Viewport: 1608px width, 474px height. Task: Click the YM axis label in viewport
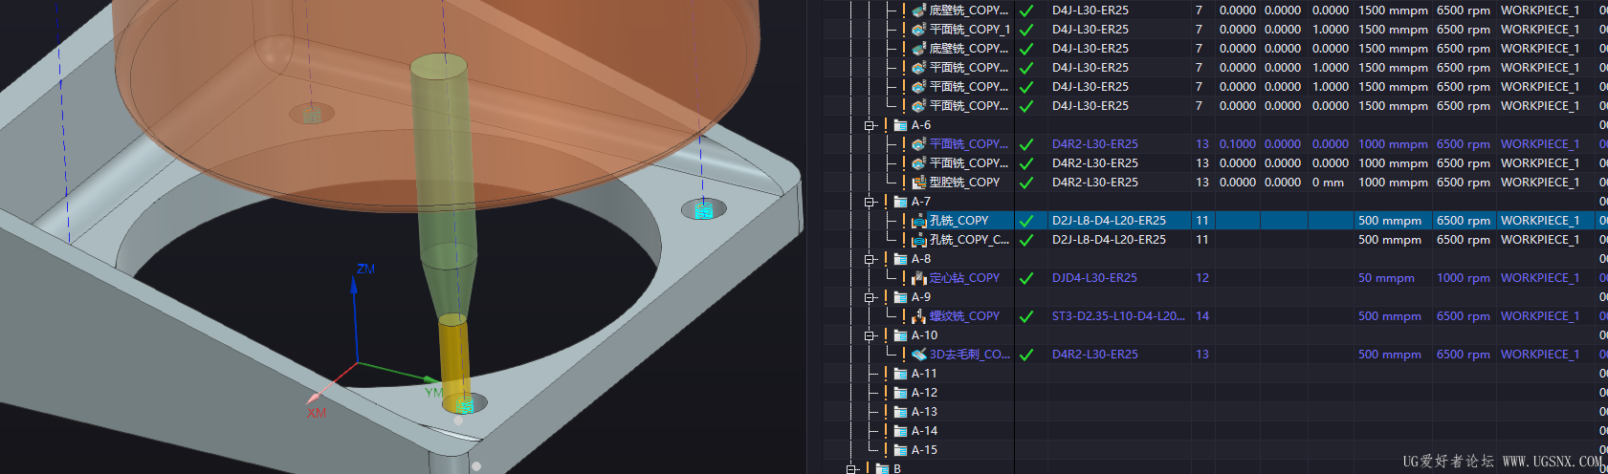434,393
